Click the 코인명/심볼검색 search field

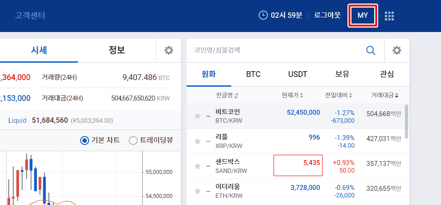(276, 50)
